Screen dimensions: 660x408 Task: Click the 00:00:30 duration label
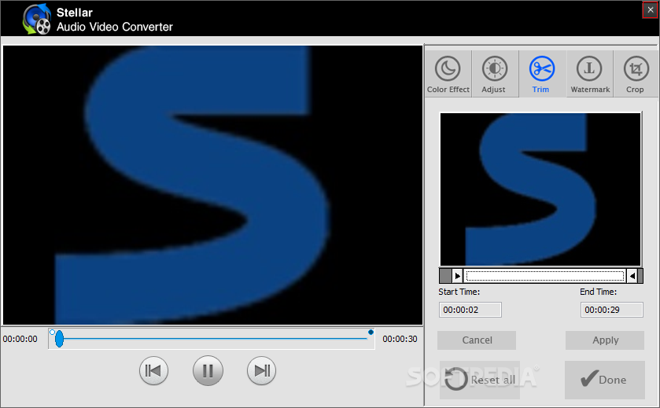click(x=400, y=339)
